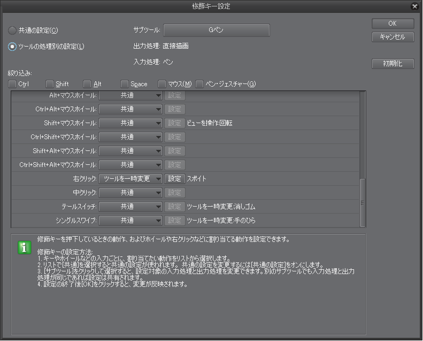Click the 出力処理: 直接描画 text

click(161, 46)
